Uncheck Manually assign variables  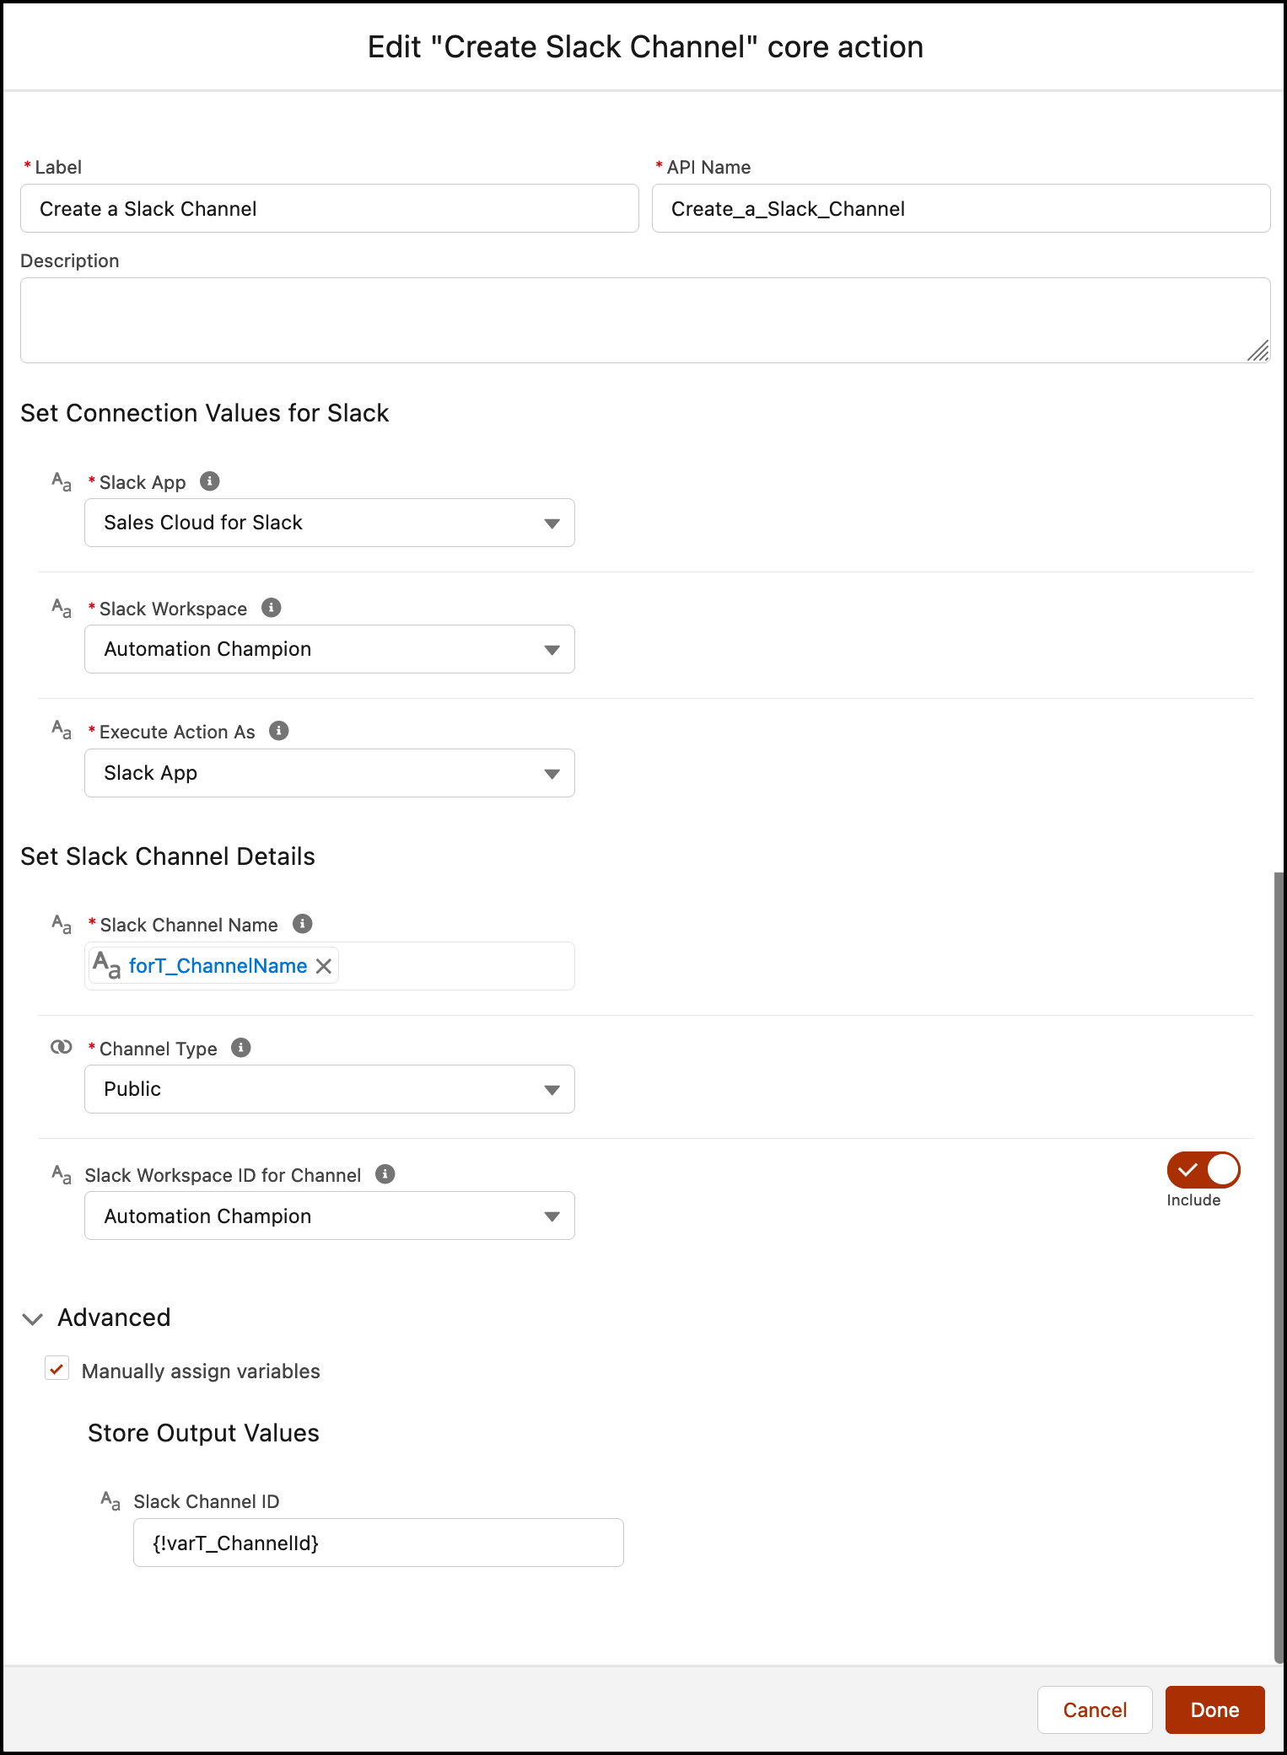point(57,1369)
